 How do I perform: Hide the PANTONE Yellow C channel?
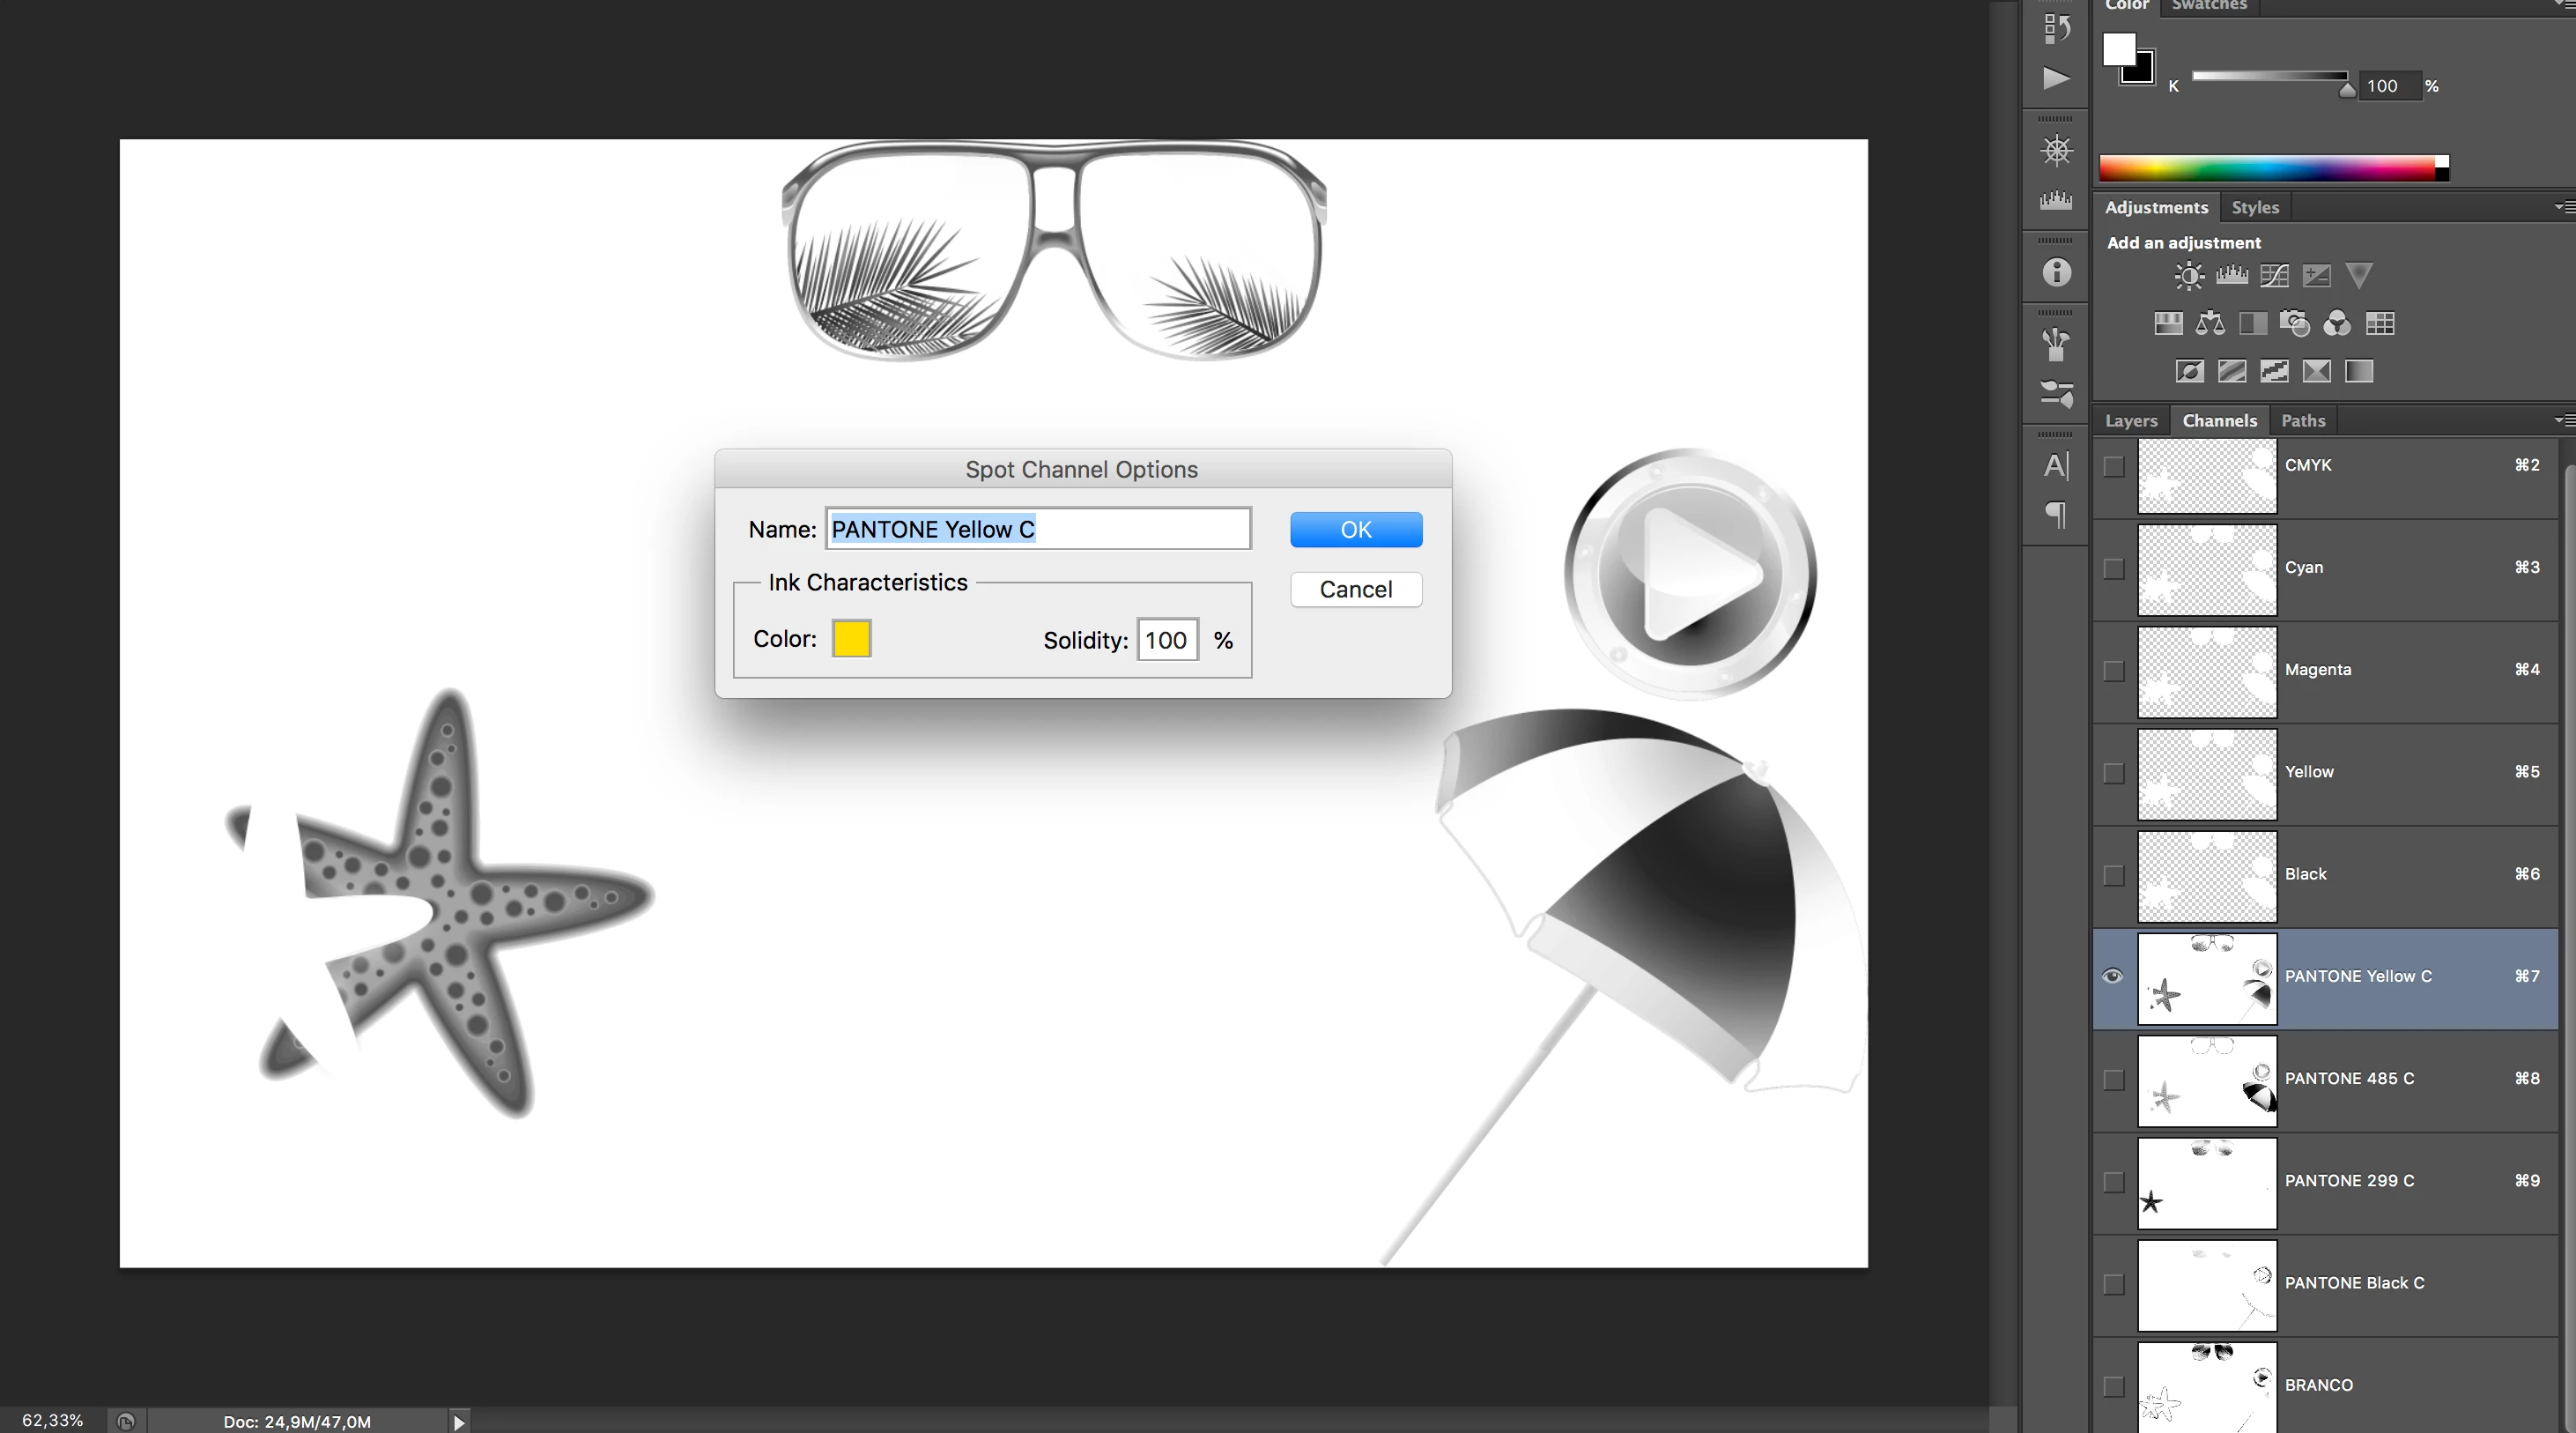[x=2113, y=976]
